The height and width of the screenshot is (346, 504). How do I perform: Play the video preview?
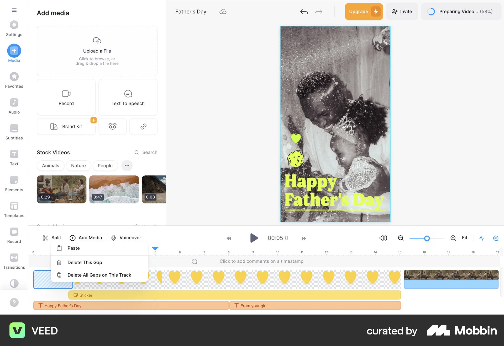coord(254,238)
